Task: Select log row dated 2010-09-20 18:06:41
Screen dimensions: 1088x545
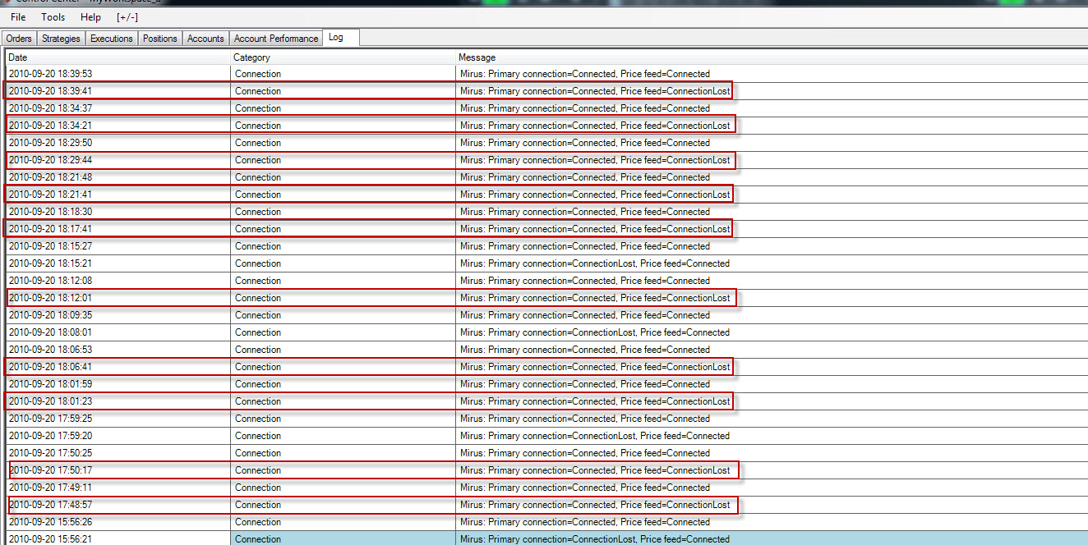Action: tap(546, 367)
